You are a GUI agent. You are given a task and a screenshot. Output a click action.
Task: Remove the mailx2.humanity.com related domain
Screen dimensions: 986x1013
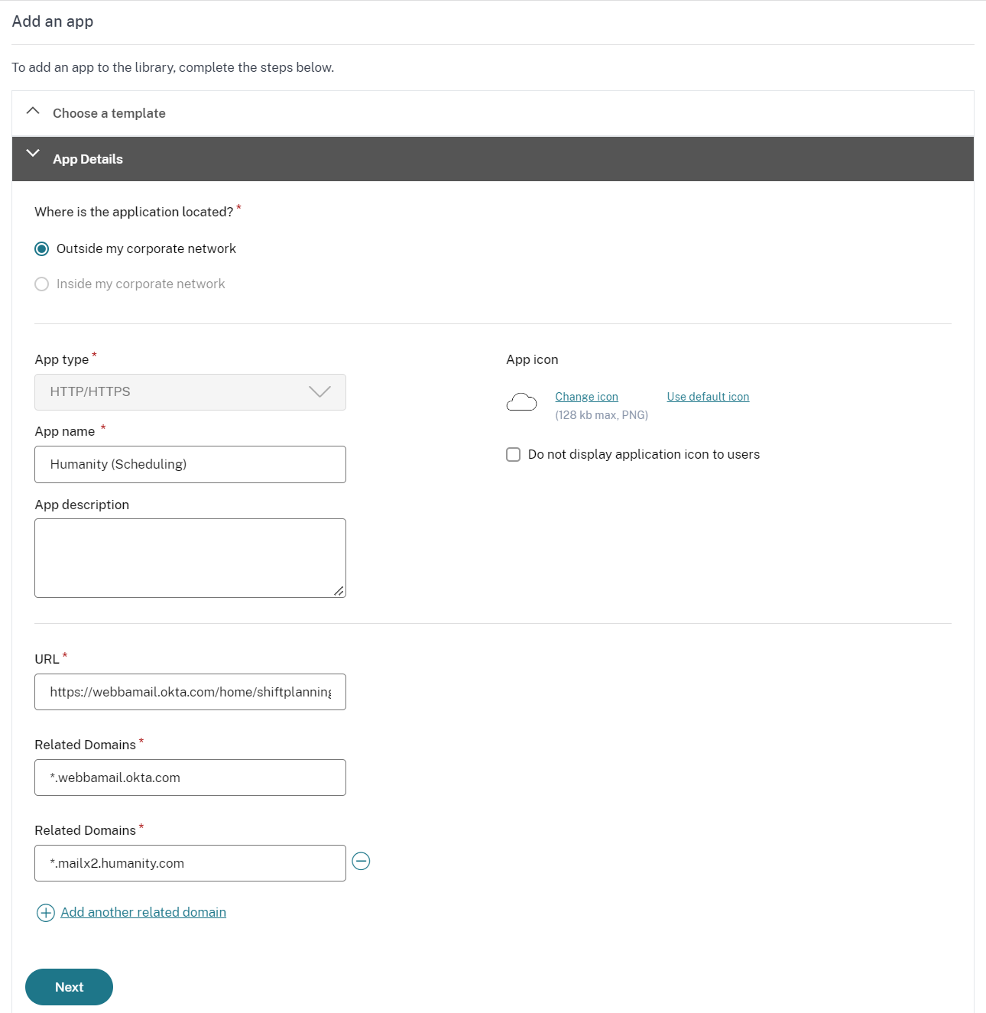[361, 862]
